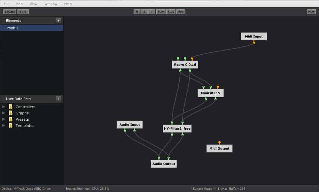Screen dimensions: 319x192
Task: Click the view button in top right
Action: coord(311,12)
